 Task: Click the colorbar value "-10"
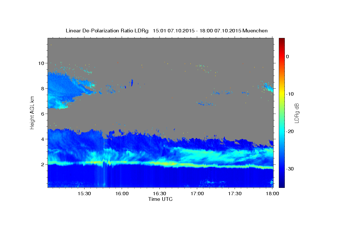pyautogui.click(x=290, y=94)
